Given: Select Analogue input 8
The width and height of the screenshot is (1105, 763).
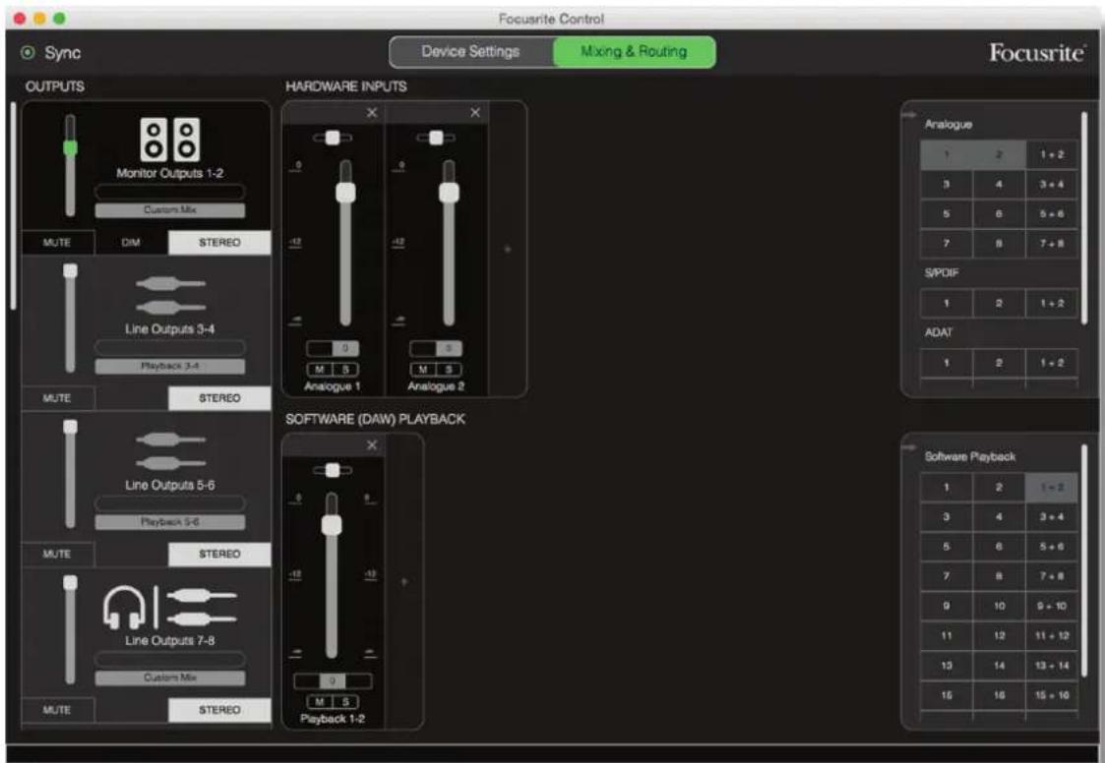Looking at the screenshot, I should click(x=999, y=244).
